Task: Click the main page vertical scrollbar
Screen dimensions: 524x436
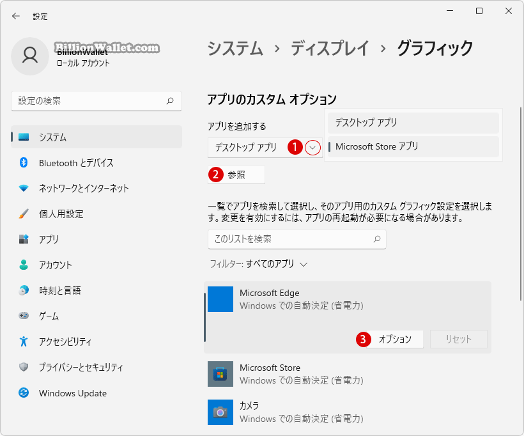Action: [520, 204]
